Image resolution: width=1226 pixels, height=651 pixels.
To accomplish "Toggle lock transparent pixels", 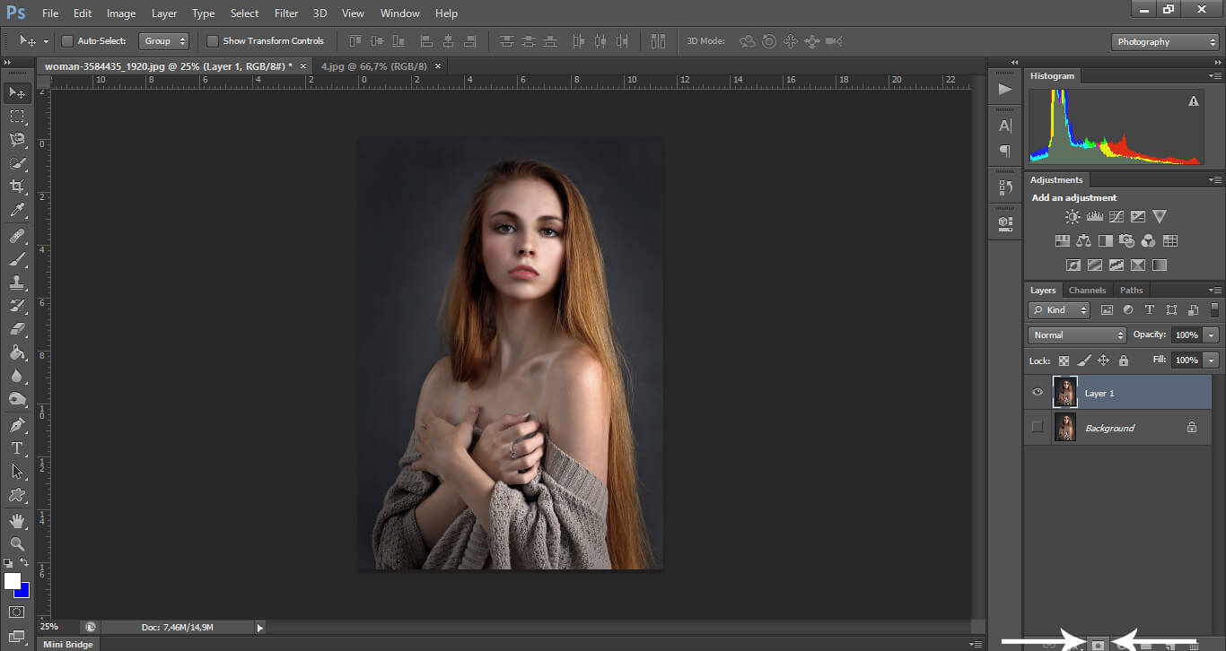I will point(1064,360).
